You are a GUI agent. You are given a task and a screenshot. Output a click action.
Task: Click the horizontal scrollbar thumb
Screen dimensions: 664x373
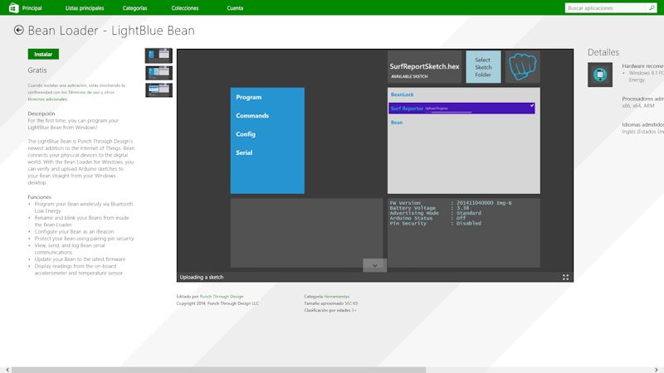[x=218, y=370]
